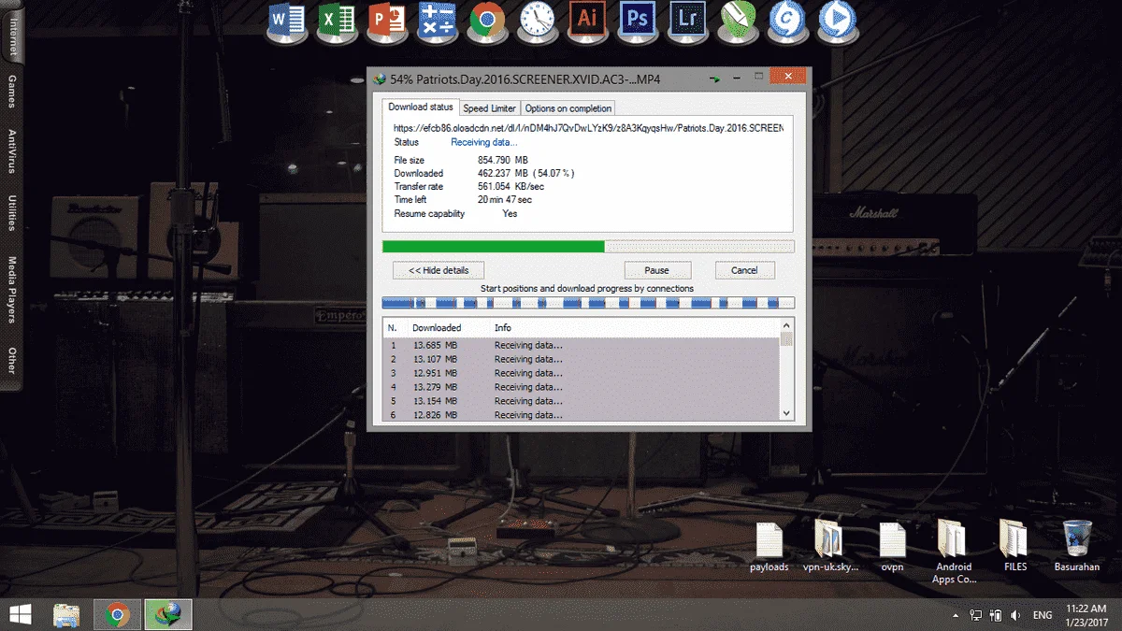Open the vpn-uk.sky... desktop folder

[x=829, y=547]
